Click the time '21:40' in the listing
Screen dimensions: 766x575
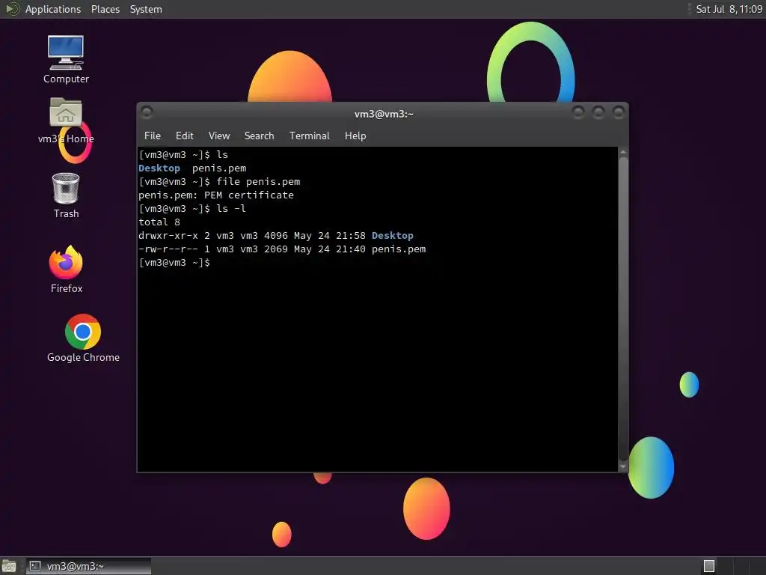coord(350,249)
